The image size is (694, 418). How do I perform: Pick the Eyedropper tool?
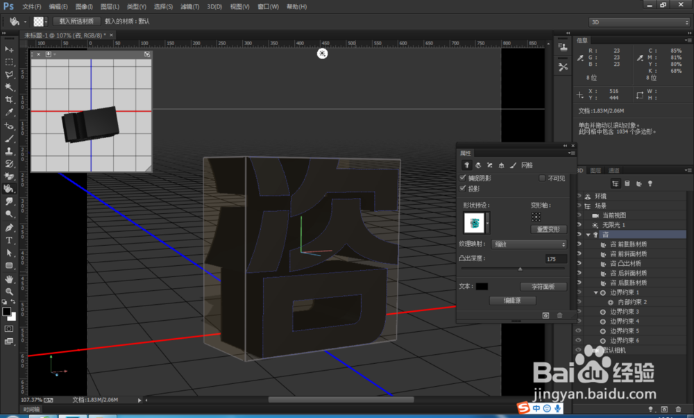point(9,112)
